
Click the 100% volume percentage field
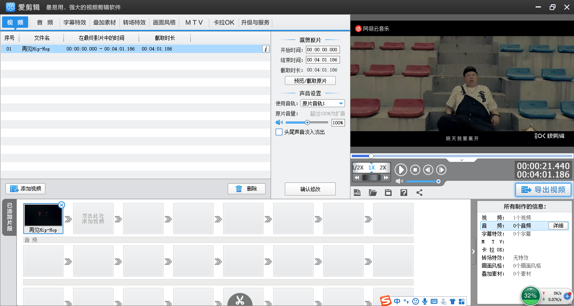coord(338,123)
